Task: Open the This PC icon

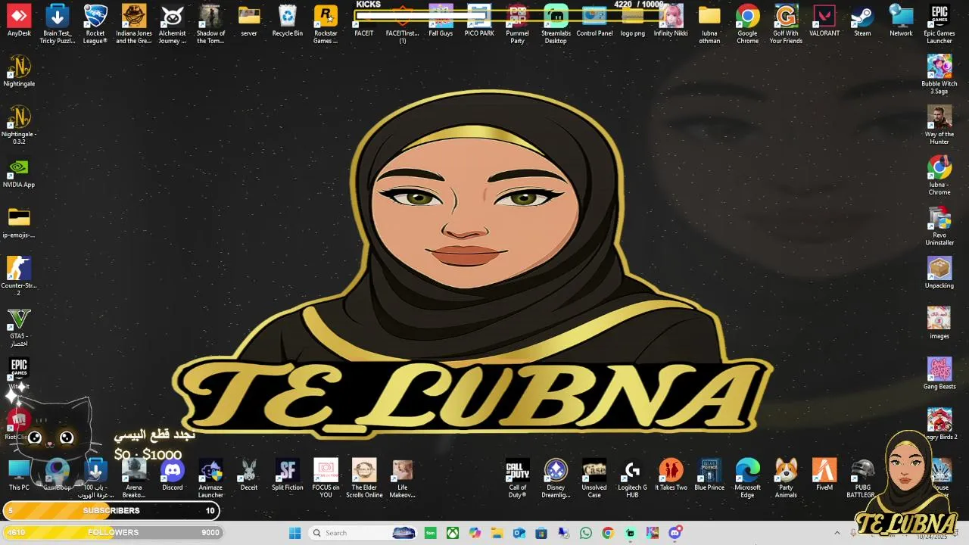Action: point(19,475)
